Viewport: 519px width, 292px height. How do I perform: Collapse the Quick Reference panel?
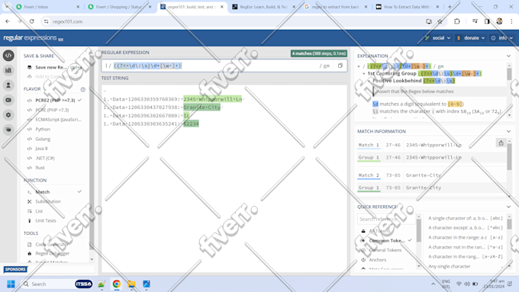tap(508, 207)
